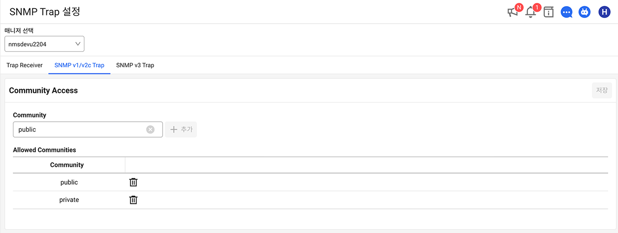Open the notification bell
The height and width of the screenshot is (233, 618).
pos(531,12)
